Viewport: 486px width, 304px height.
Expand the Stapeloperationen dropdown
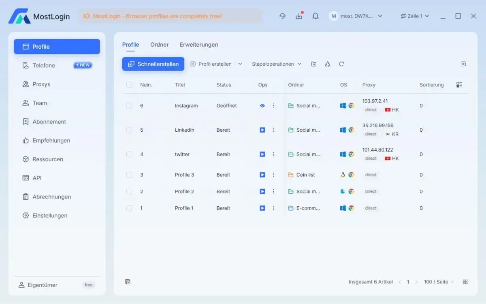pos(277,64)
